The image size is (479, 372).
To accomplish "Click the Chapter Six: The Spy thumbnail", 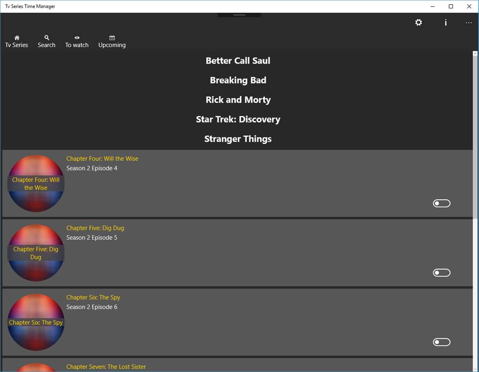I will [36, 322].
